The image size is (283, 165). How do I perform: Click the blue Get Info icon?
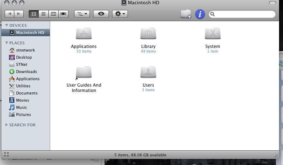[x=200, y=14]
